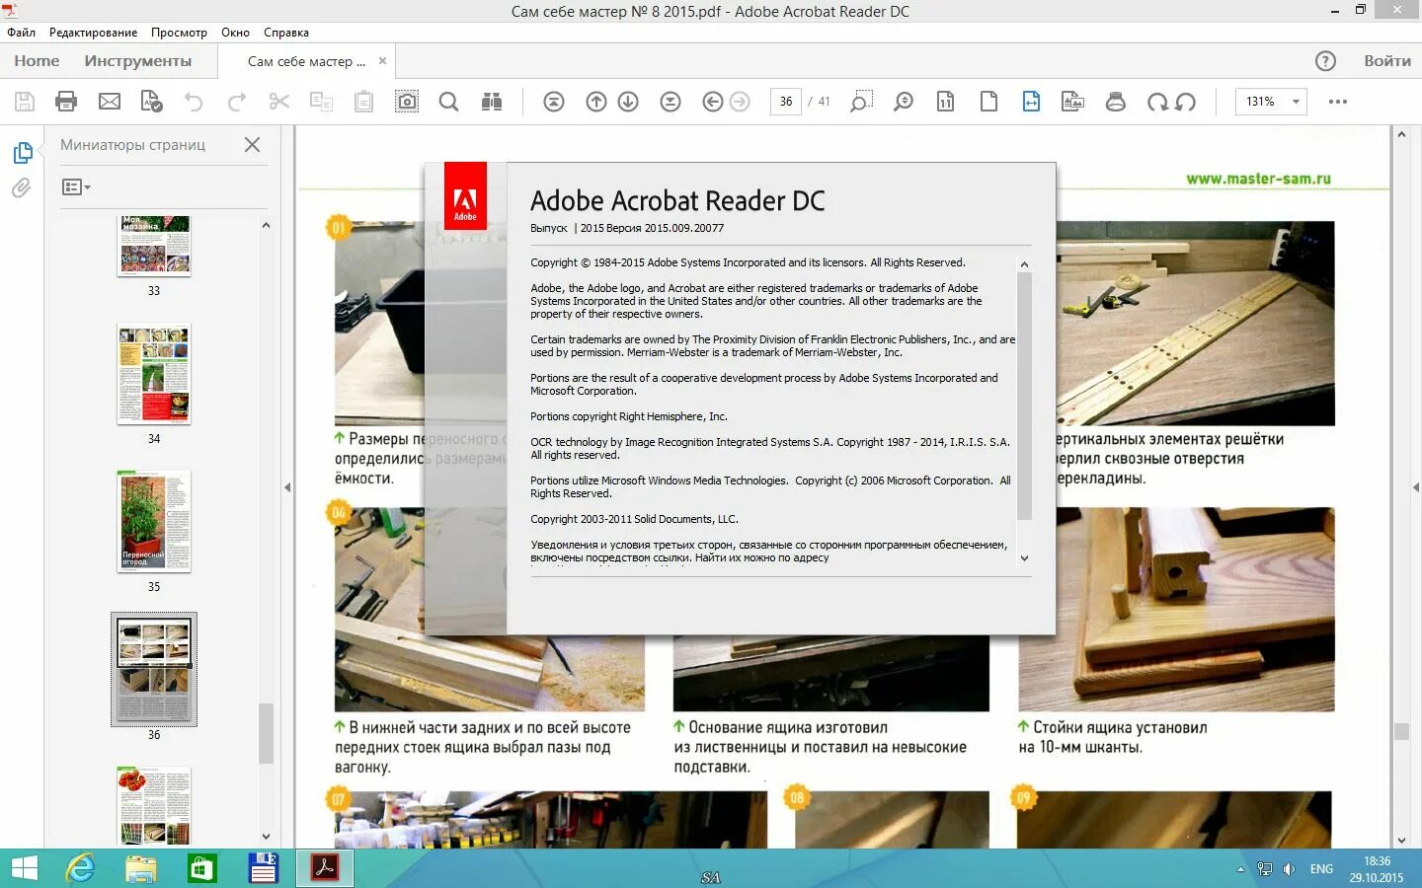Switch to the Home tab
The image size is (1422, 888).
(x=37, y=61)
